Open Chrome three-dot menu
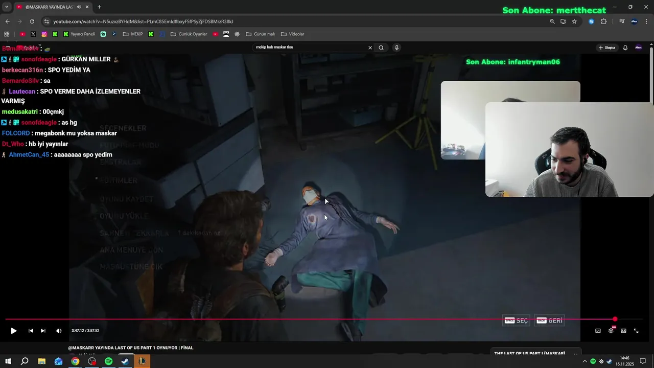Screen dimensions: 654x368 point(646,21)
